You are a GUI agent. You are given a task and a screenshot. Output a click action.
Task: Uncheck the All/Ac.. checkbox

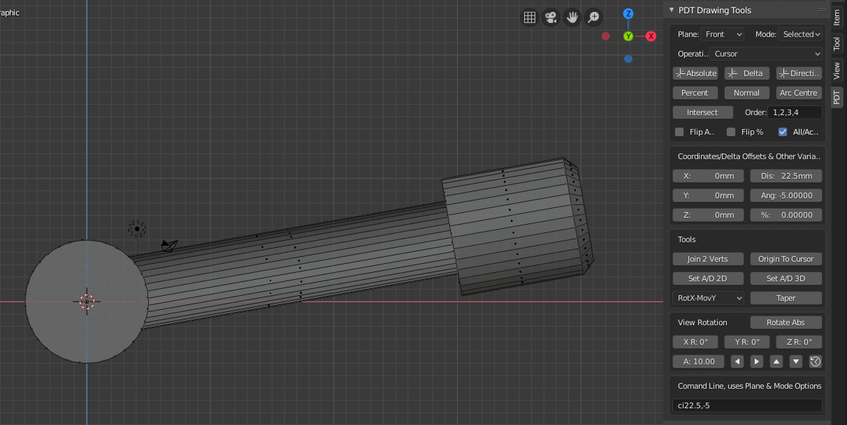click(x=783, y=132)
